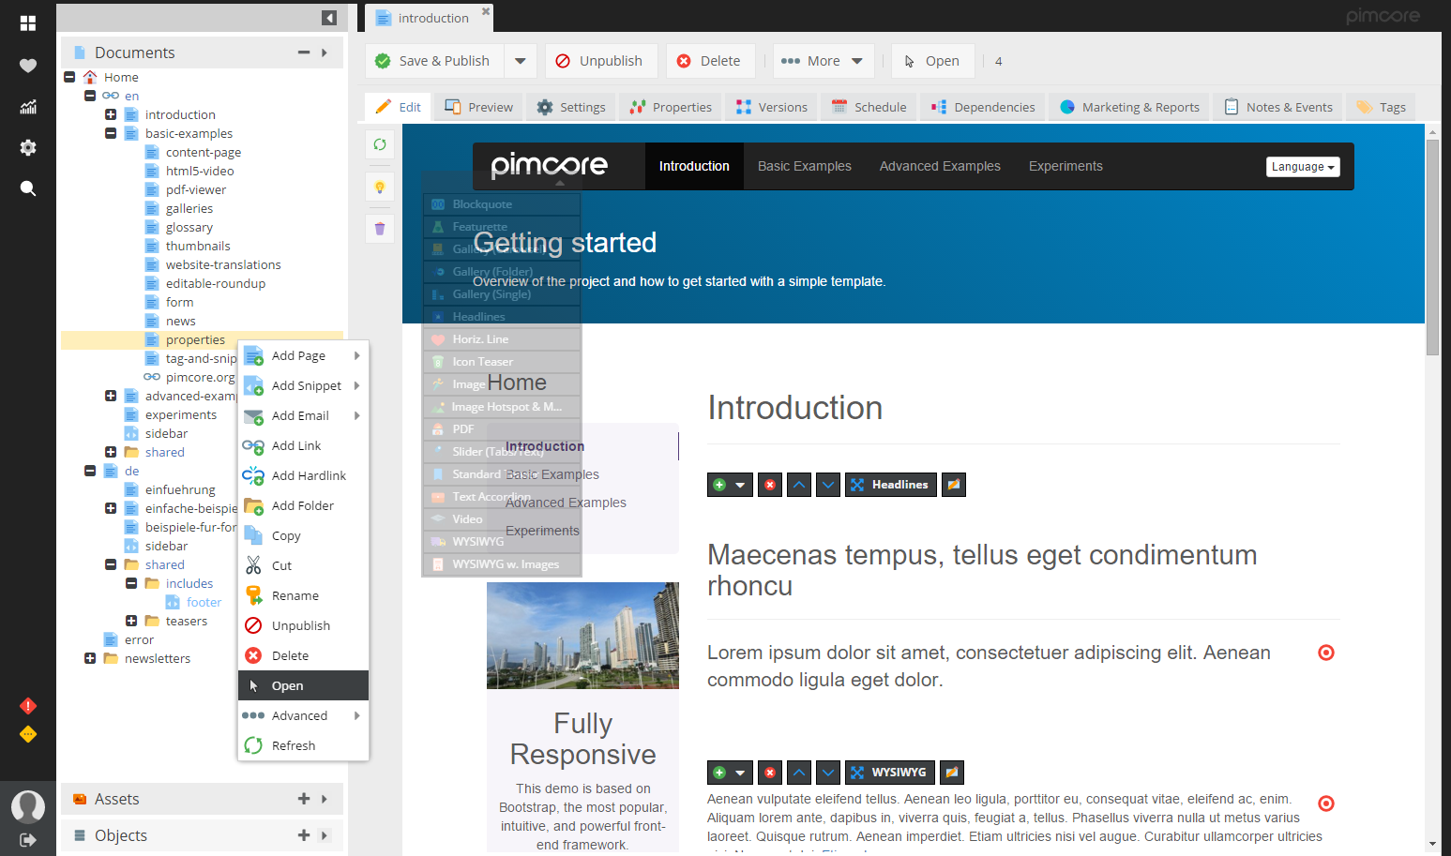
Task: Select the footer snippet in tree
Action: pos(204,602)
